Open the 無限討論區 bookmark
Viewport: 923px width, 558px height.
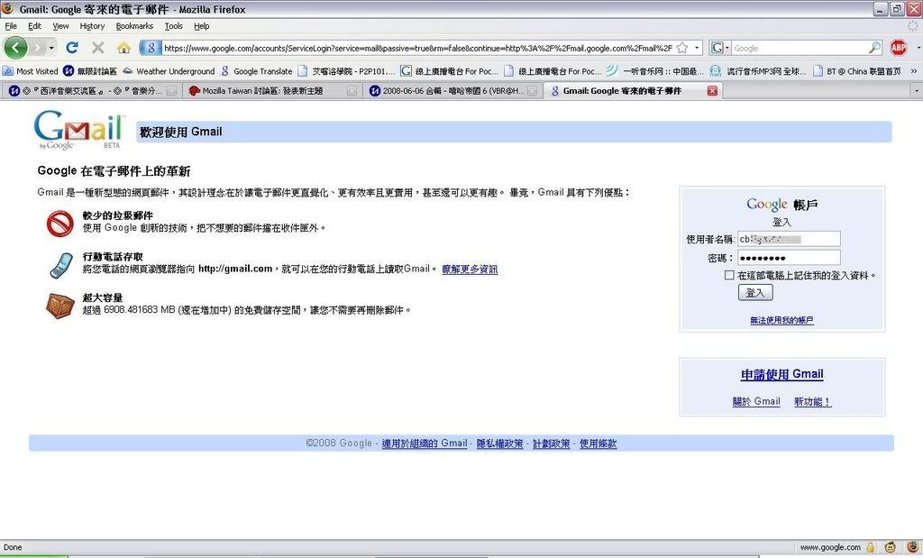click(90, 71)
